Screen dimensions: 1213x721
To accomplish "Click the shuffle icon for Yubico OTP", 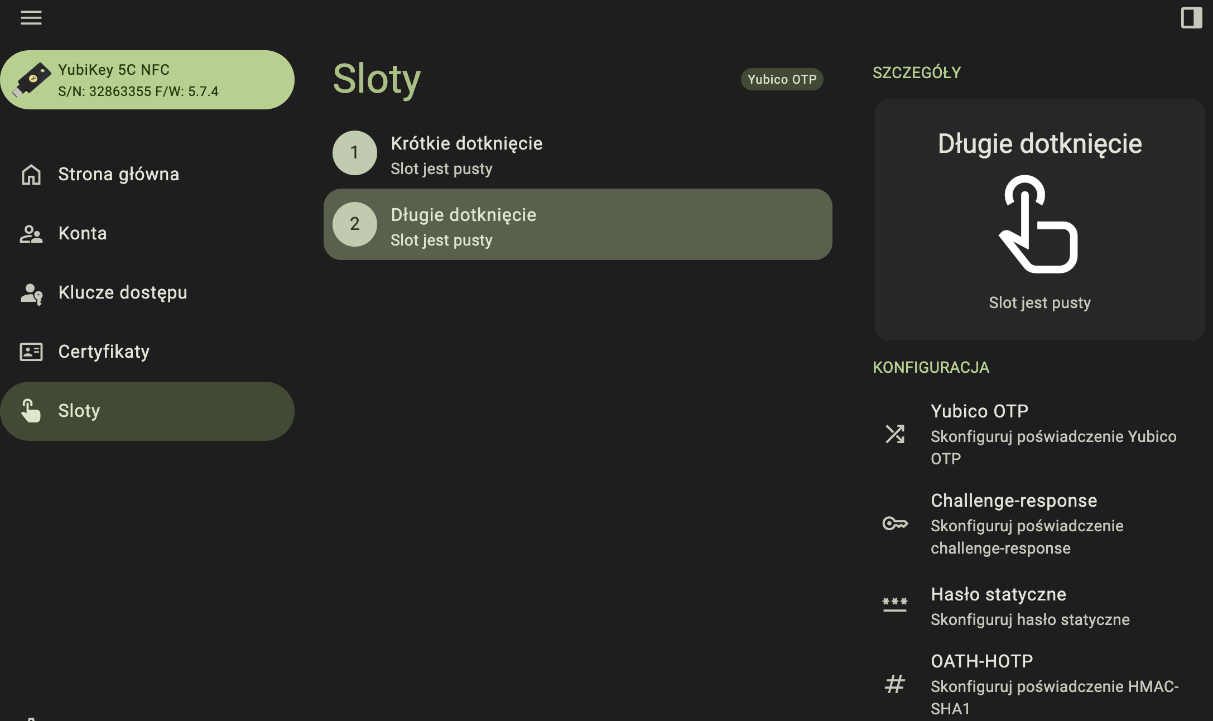I will [895, 434].
